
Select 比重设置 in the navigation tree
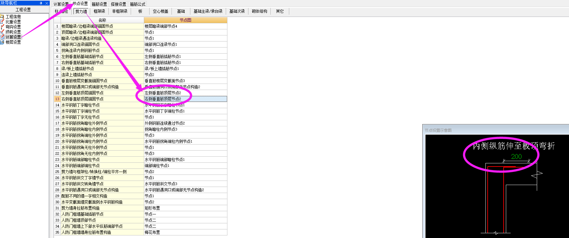click(13, 22)
